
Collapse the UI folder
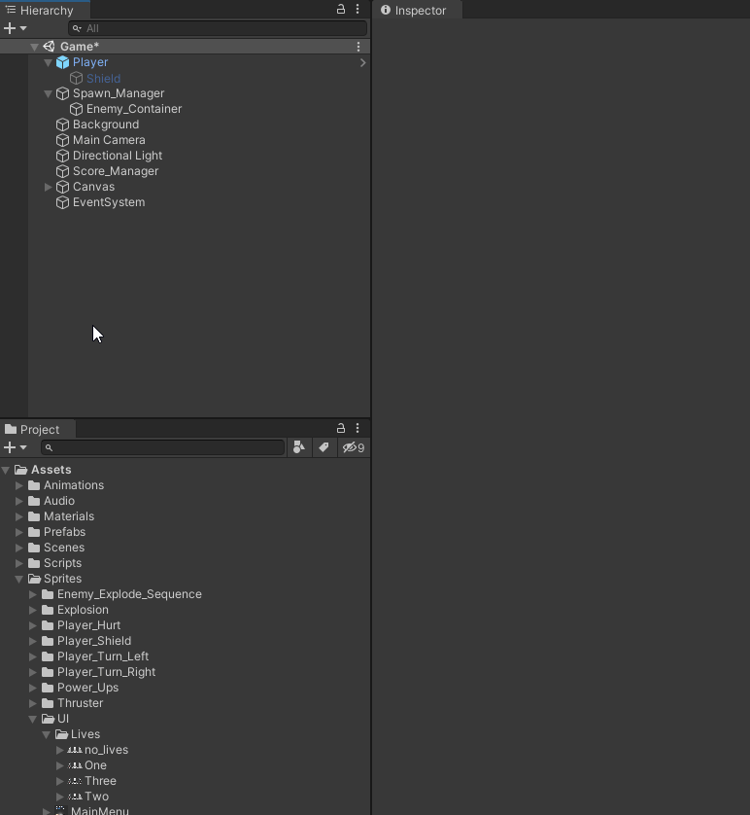[x=33, y=720]
